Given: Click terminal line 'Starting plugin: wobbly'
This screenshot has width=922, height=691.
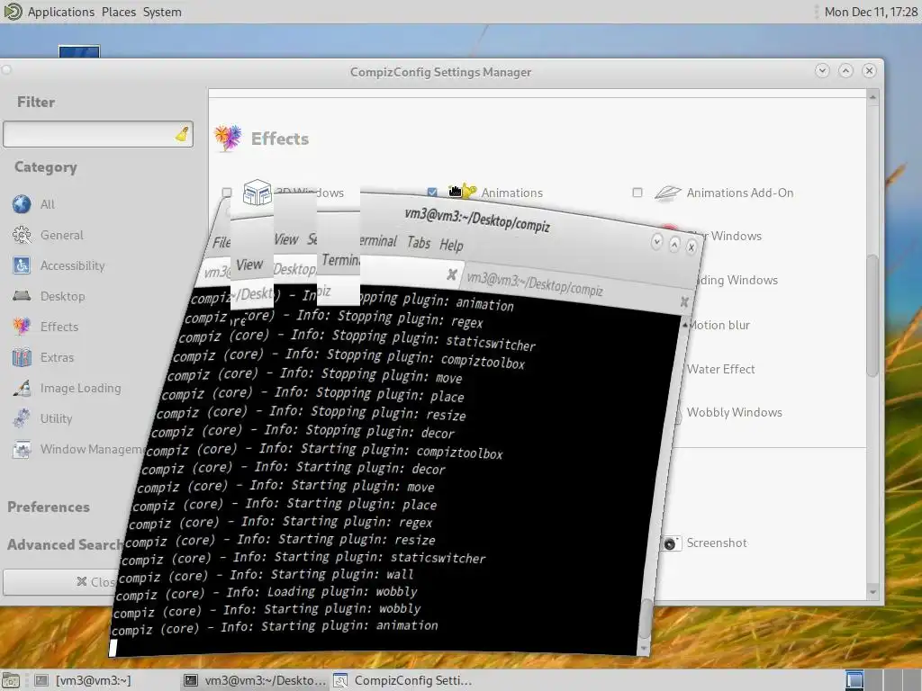Looking at the screenshot, I should 266,610.
